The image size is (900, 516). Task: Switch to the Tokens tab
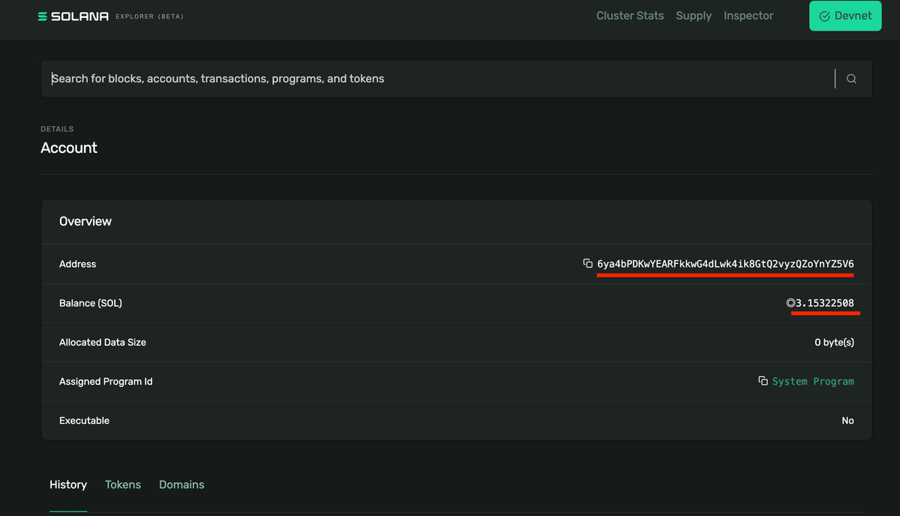(123, 484)
